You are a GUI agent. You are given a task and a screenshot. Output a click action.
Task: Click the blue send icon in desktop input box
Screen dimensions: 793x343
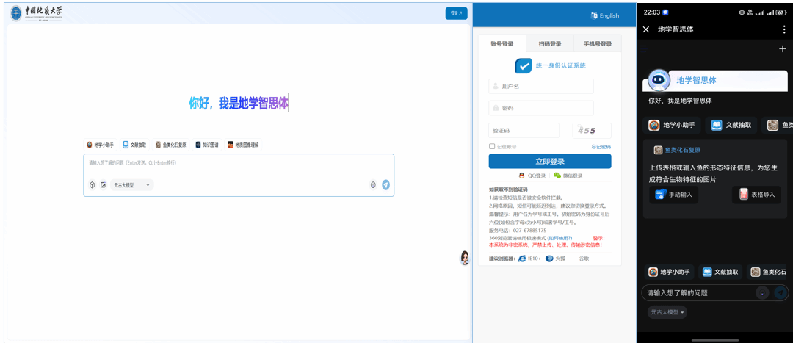385,185
